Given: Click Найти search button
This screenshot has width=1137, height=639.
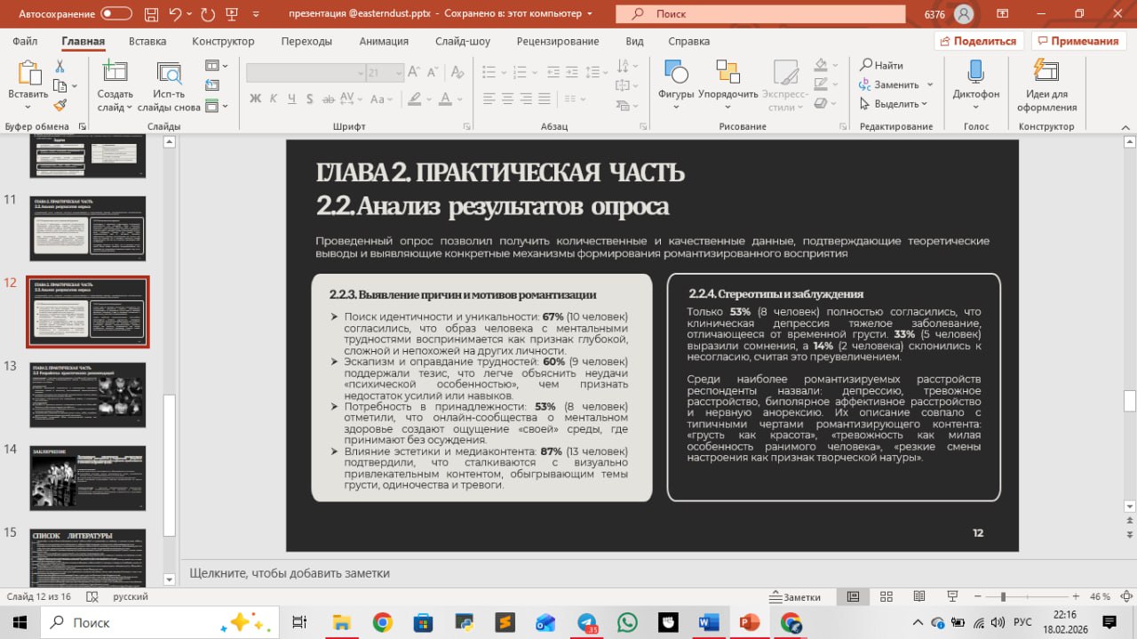Looking at the screenshot, I should 881,65.
